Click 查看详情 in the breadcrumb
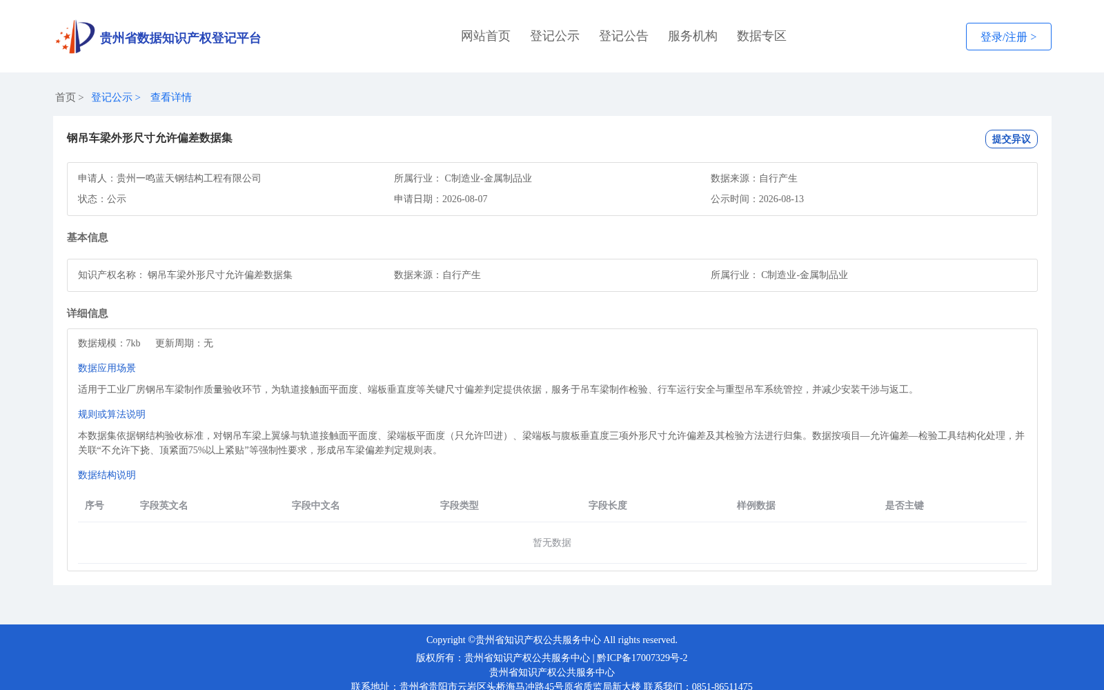 point(171,97)
